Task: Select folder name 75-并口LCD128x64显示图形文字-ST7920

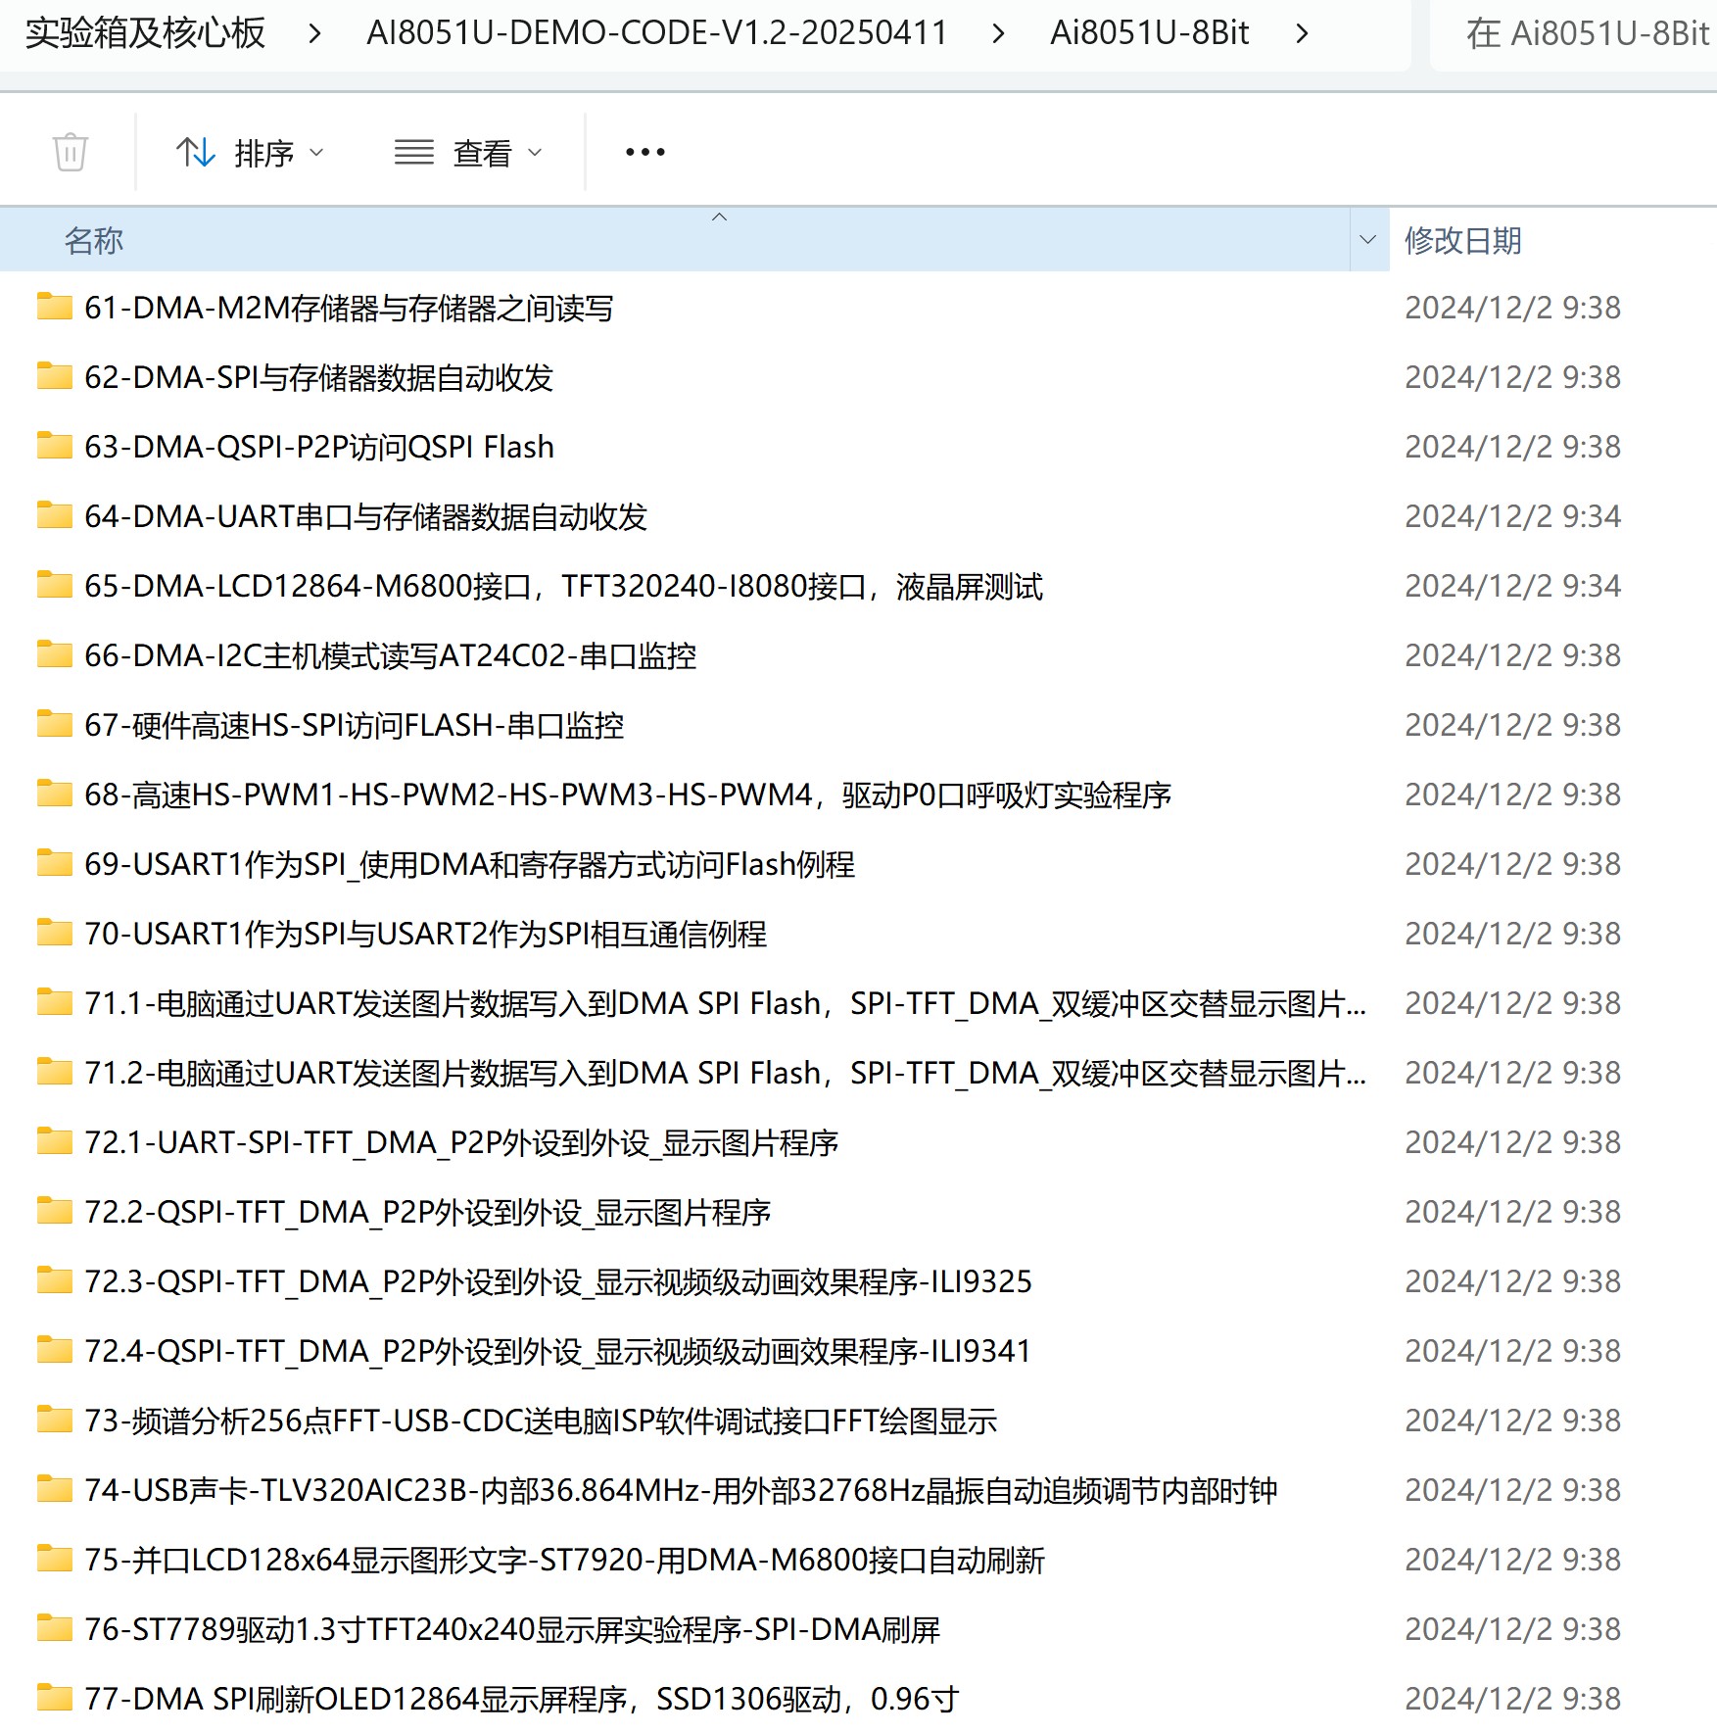Action: point(565,1561)
